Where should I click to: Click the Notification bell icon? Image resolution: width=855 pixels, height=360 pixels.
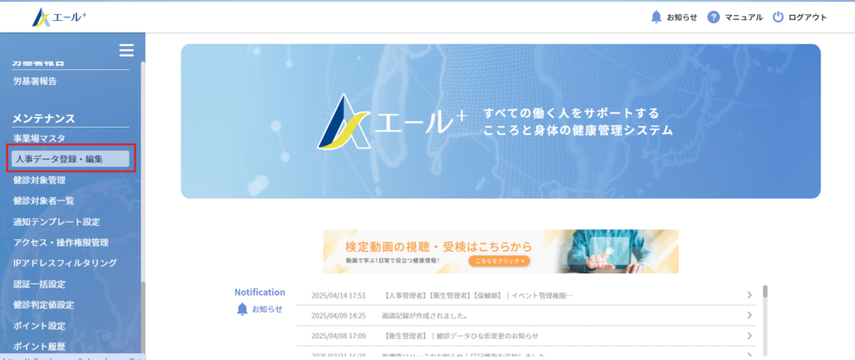pos(243,309)
